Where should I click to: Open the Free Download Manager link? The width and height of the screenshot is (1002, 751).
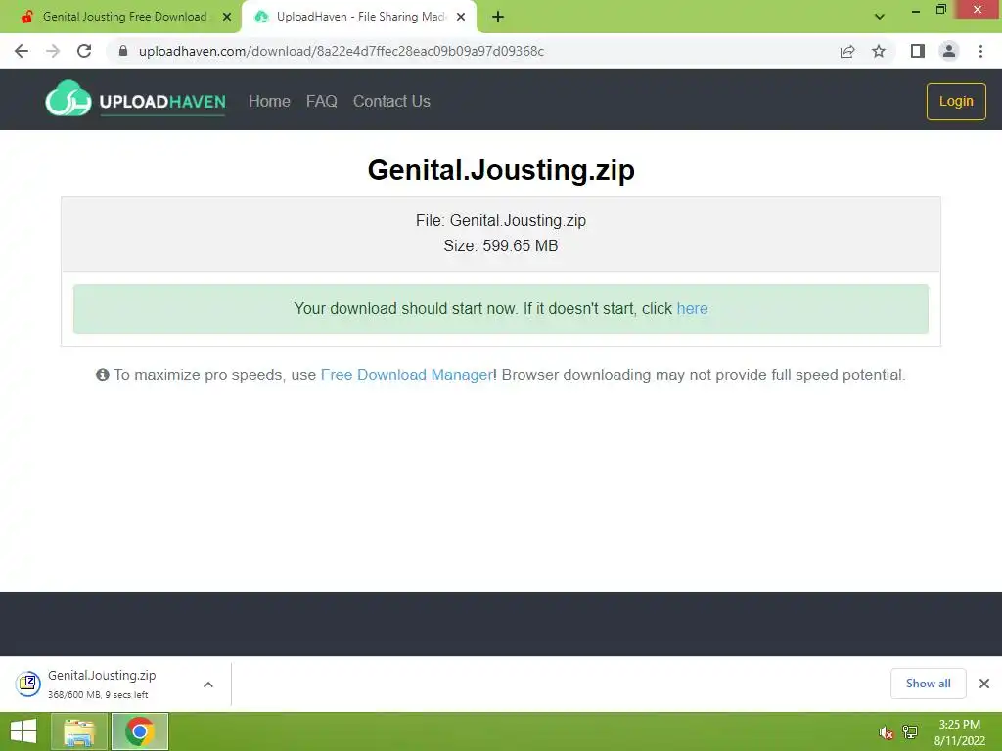[x=406, y=375]
